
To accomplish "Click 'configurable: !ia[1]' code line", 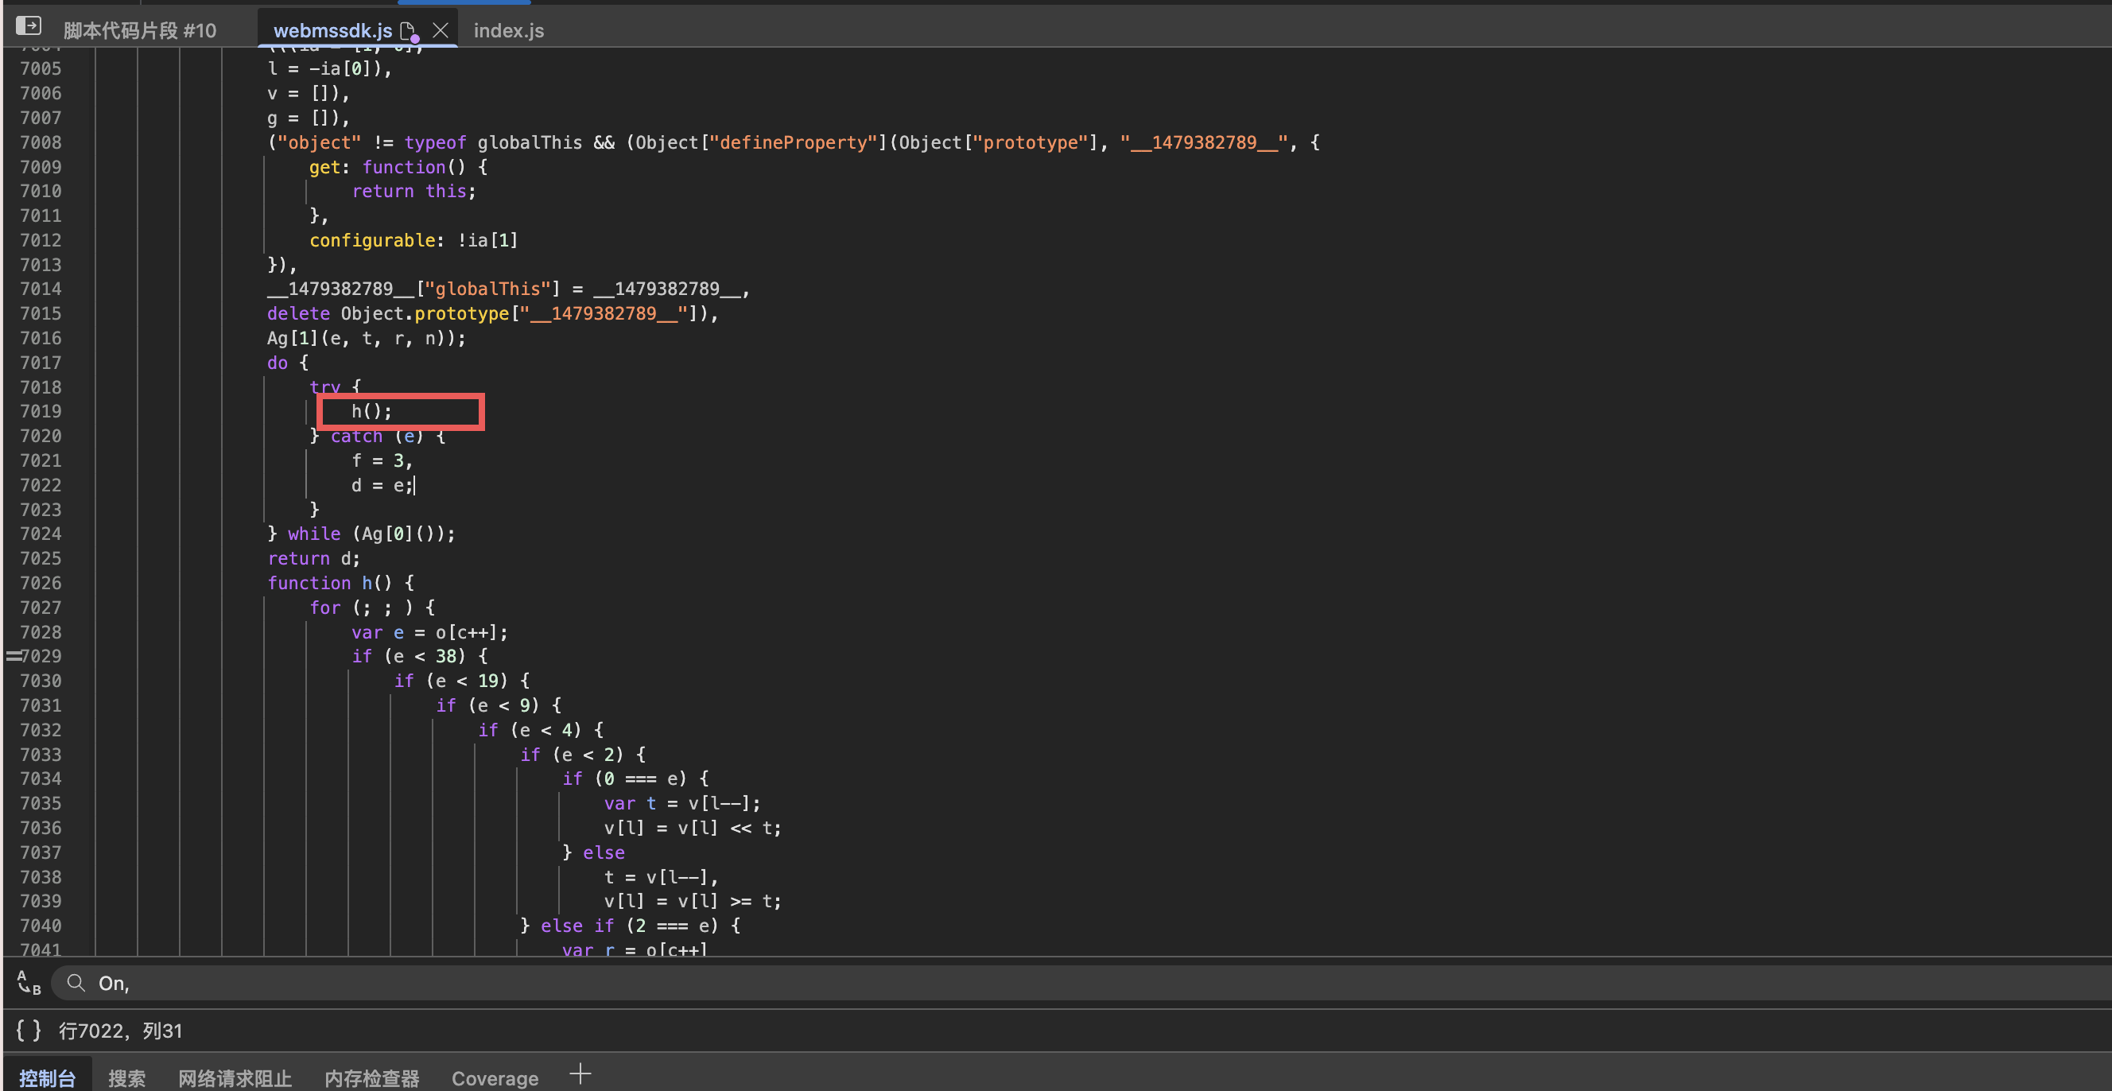I will [x=413, y=240].
